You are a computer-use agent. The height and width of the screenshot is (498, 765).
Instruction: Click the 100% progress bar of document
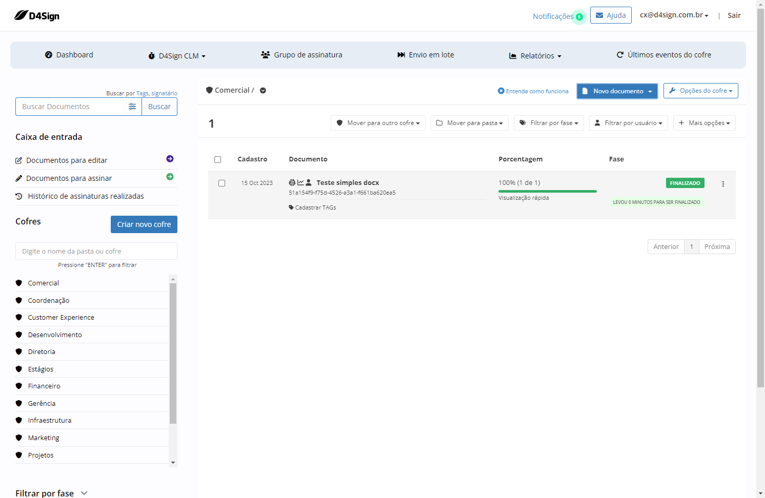pos(548,191)
